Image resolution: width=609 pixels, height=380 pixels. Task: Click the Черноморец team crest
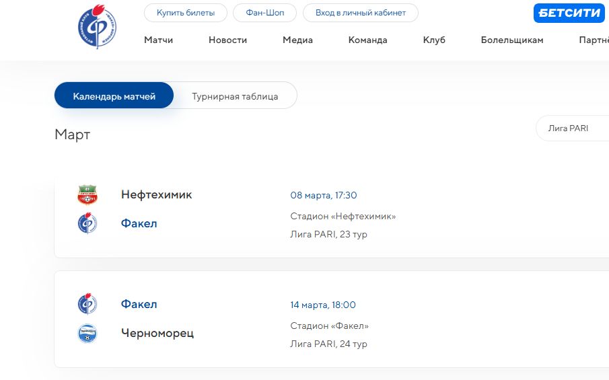point(87,333)
